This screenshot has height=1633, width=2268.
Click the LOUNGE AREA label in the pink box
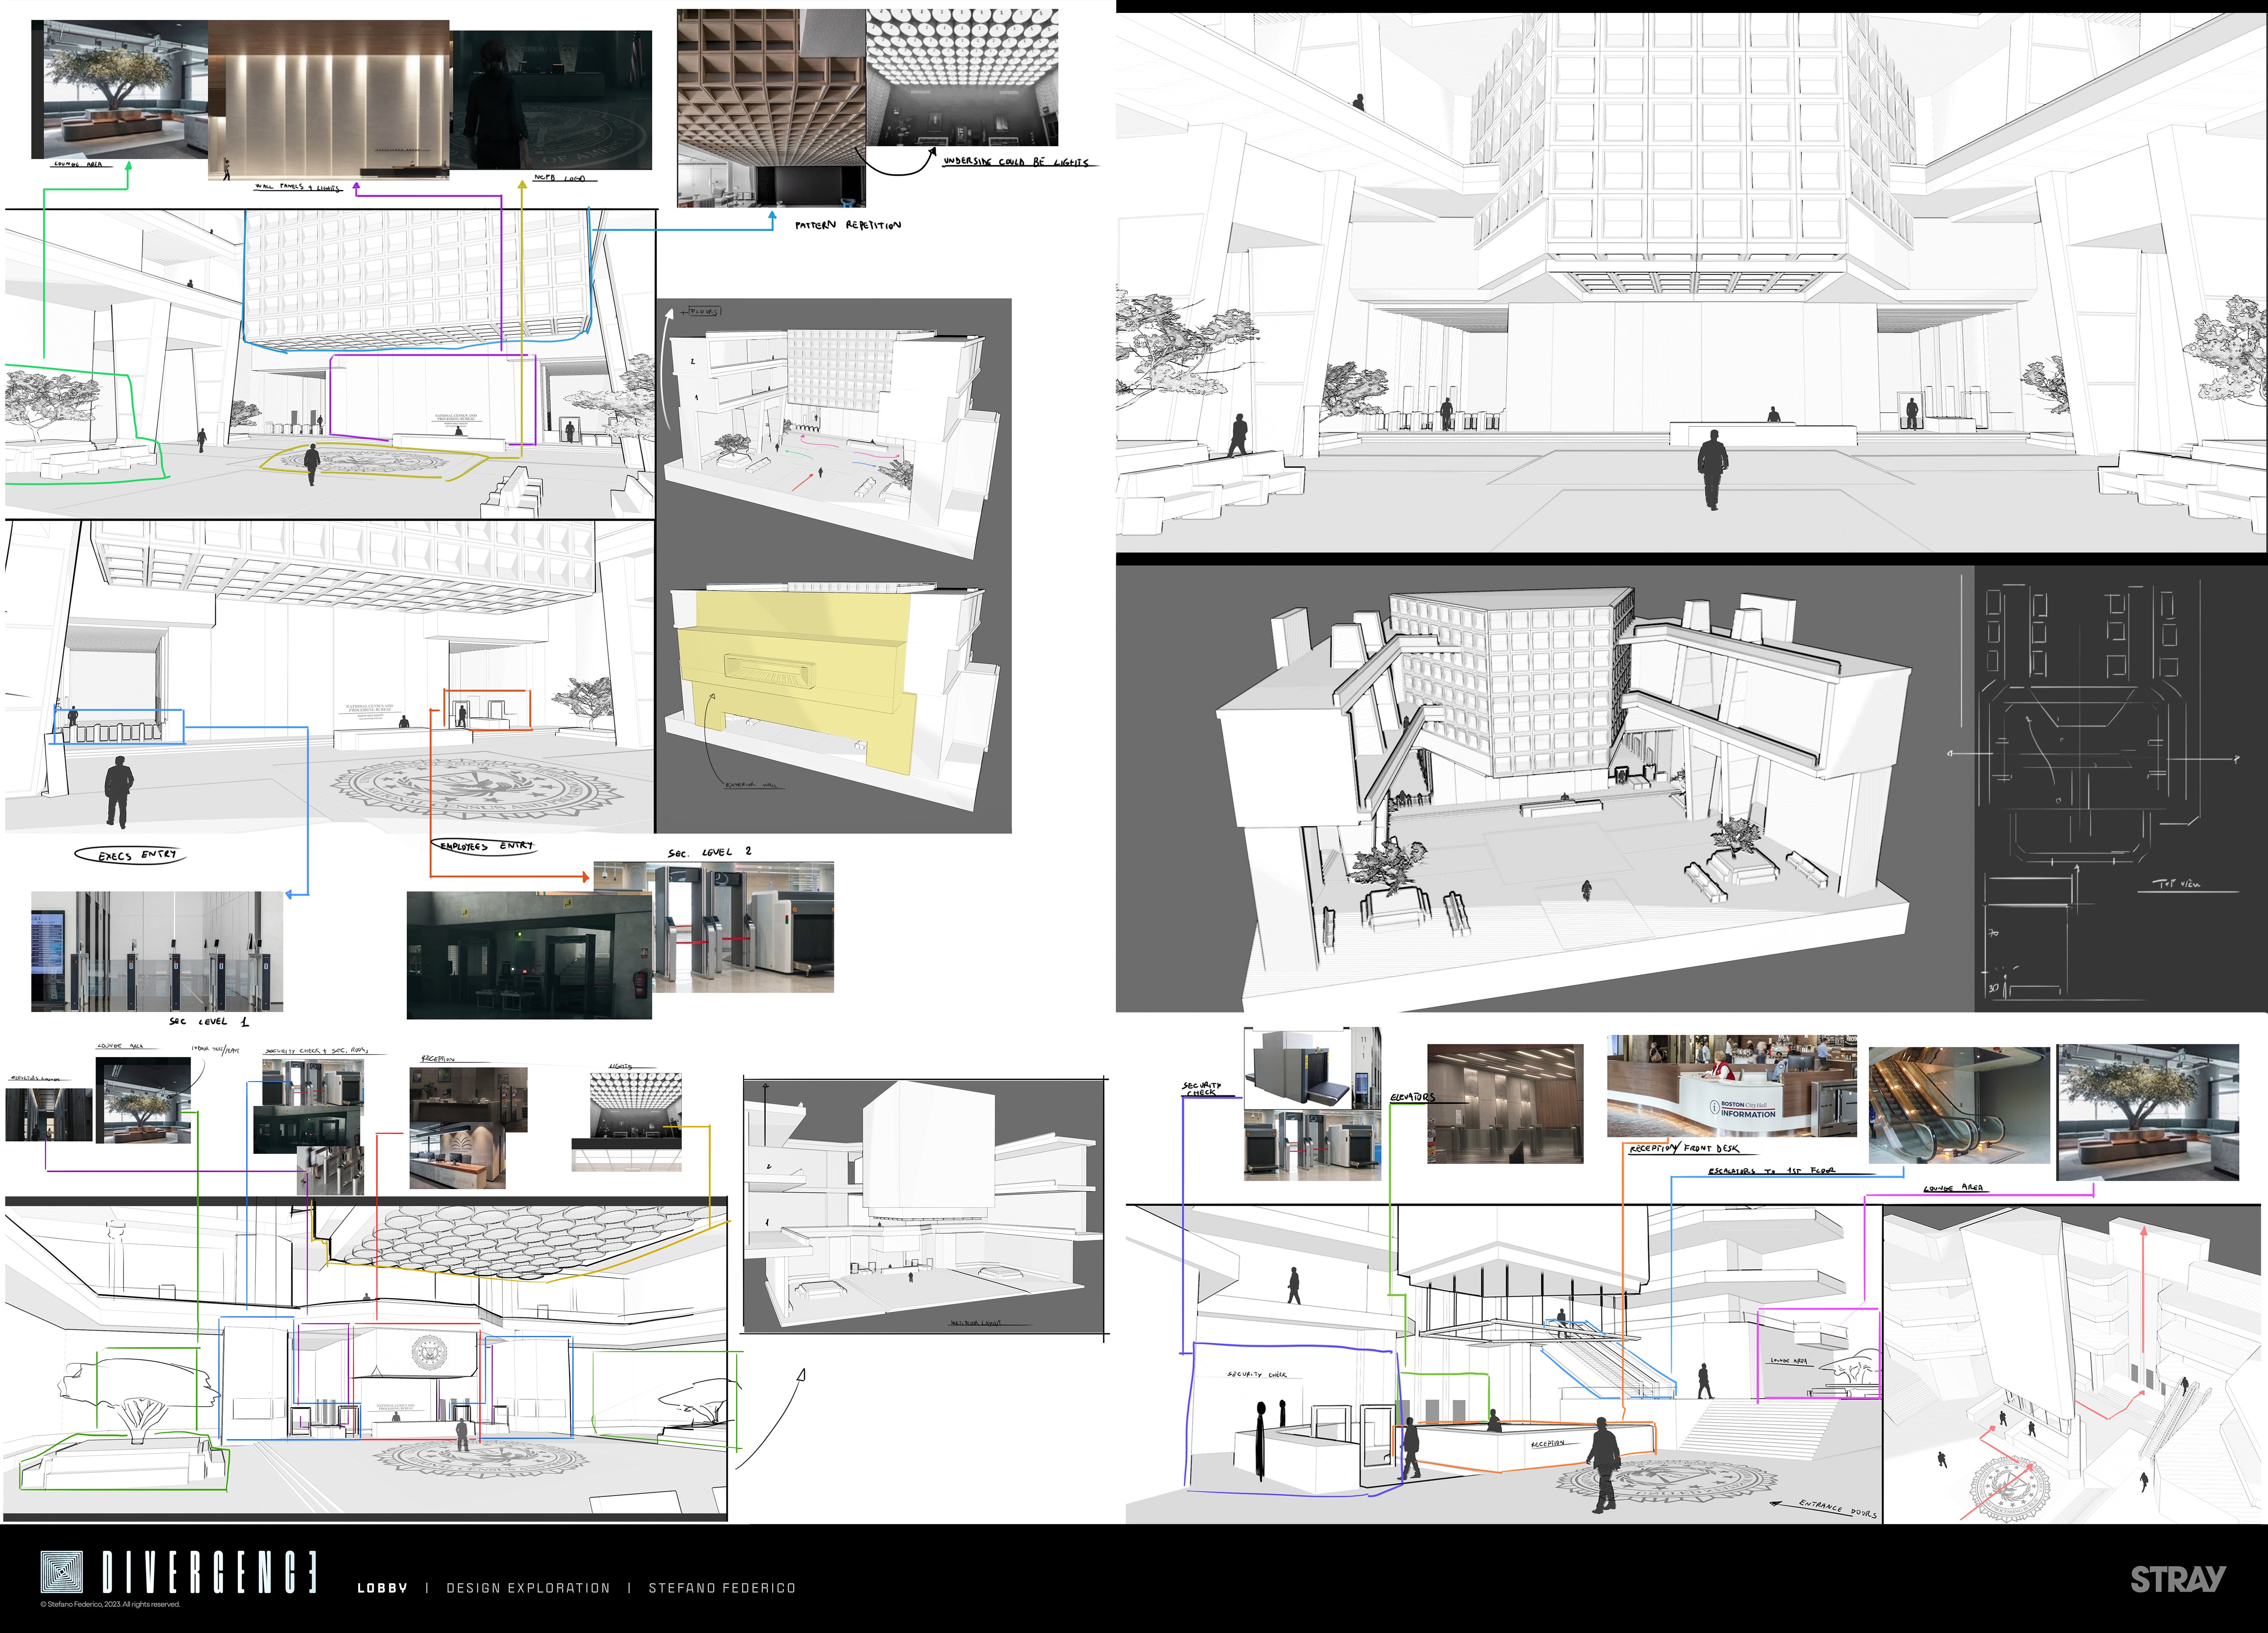coord(1788,1360)
